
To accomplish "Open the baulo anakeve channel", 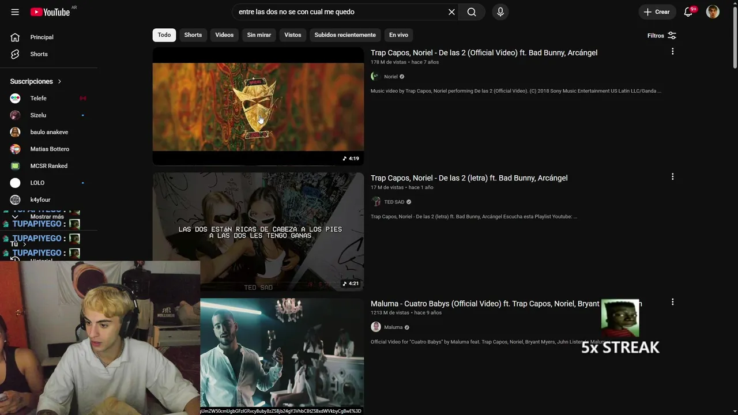I will 48,132.
